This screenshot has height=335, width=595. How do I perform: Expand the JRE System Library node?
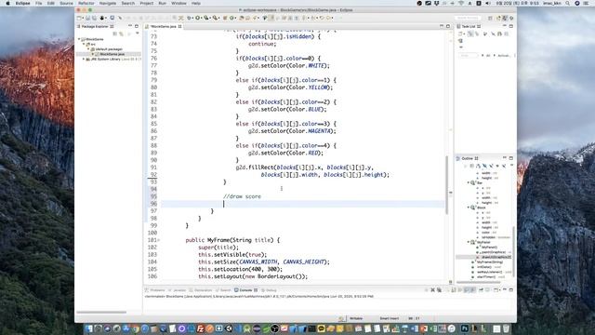click(x=84, y=60)
